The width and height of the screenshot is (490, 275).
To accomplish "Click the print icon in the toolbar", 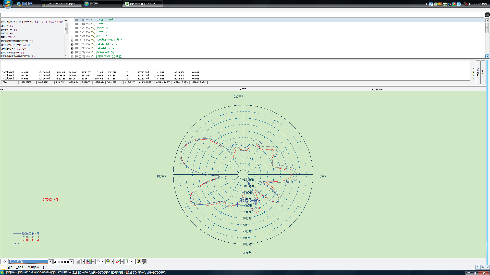I will [144, 262].
